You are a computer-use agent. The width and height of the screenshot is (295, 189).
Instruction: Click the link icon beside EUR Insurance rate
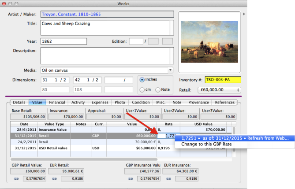click(169, 179)
